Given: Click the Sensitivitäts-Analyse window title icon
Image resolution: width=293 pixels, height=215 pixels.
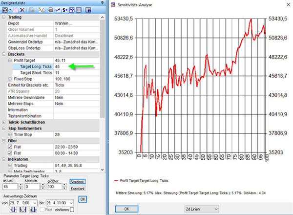Looking at the screenshot, I should coord(113,5).
